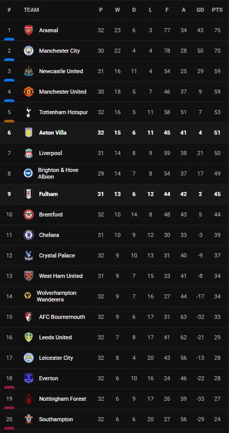The image size is (229, 433).
Task: Open the Southampton club badge
Action: click(29, 419)
